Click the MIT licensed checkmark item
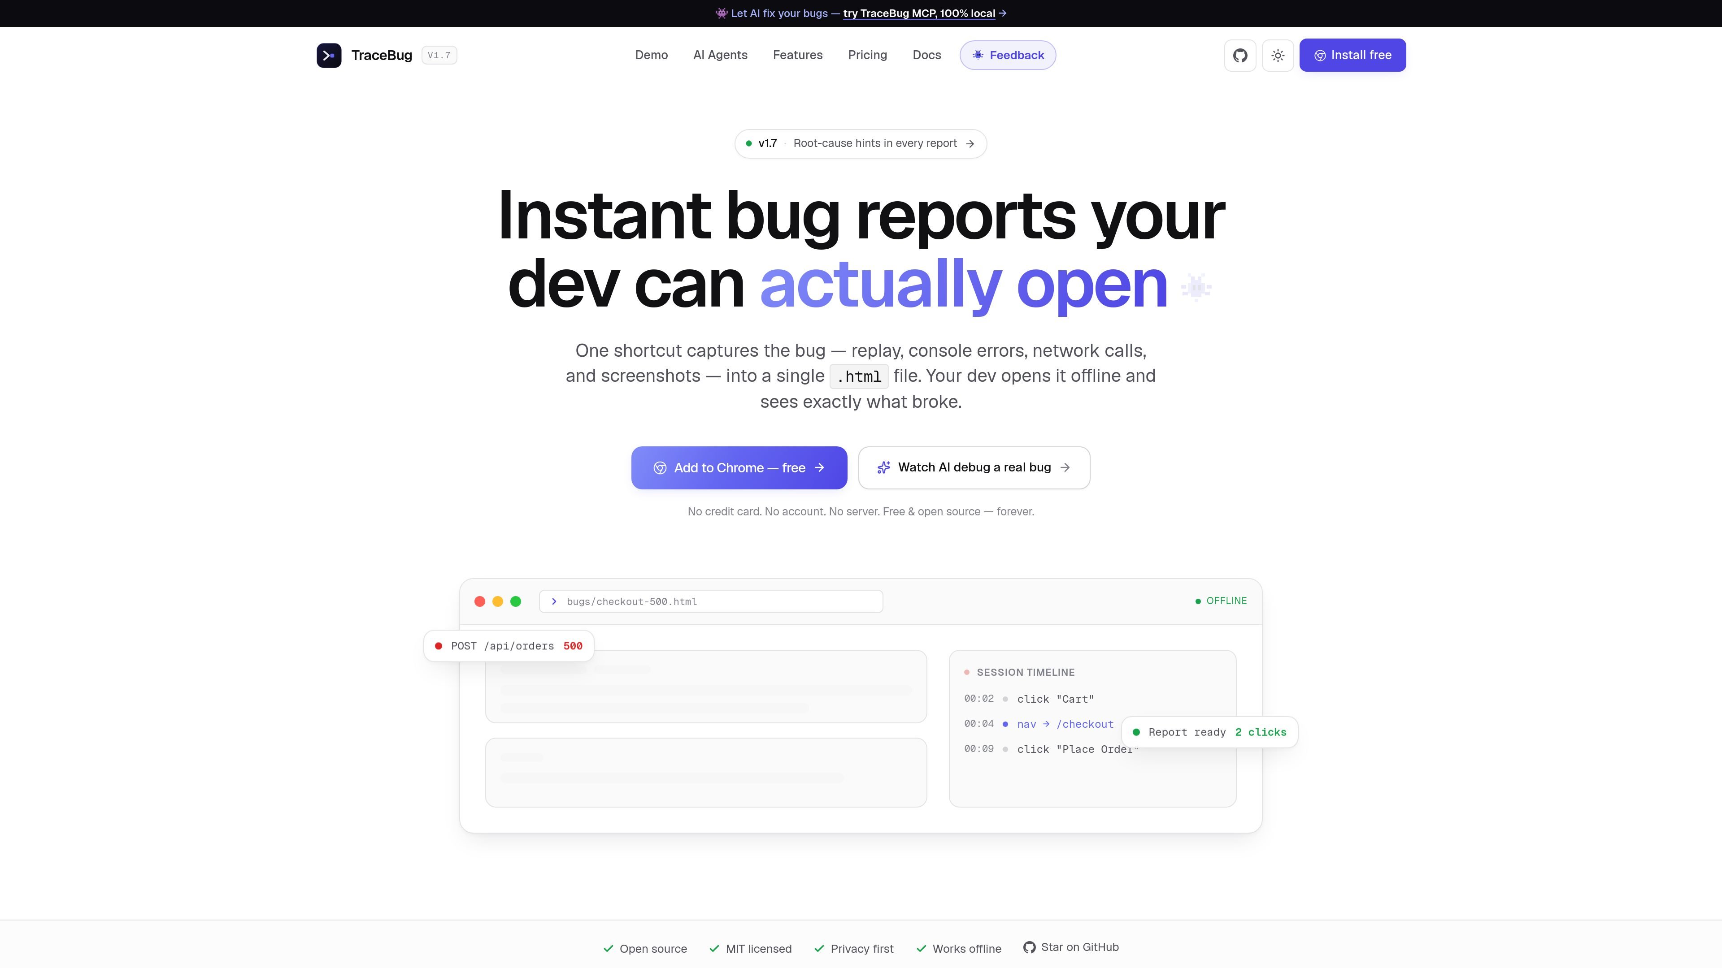This screenshot has height=968, width=1722. (x=750, y=949)
